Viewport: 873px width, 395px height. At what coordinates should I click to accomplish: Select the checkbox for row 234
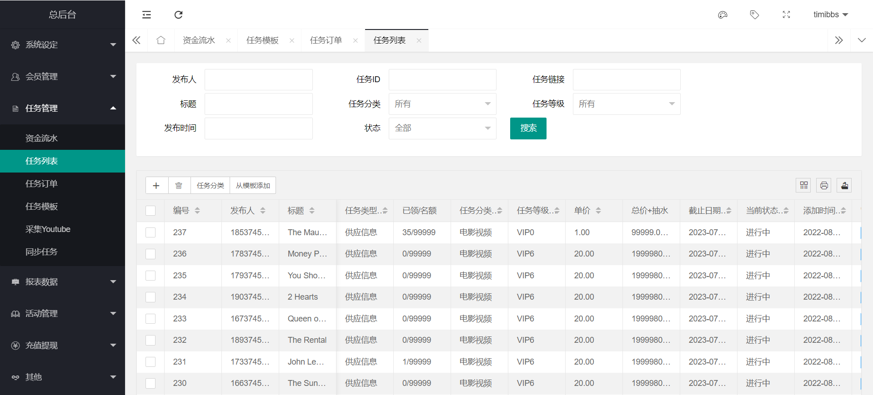[151, 297]
